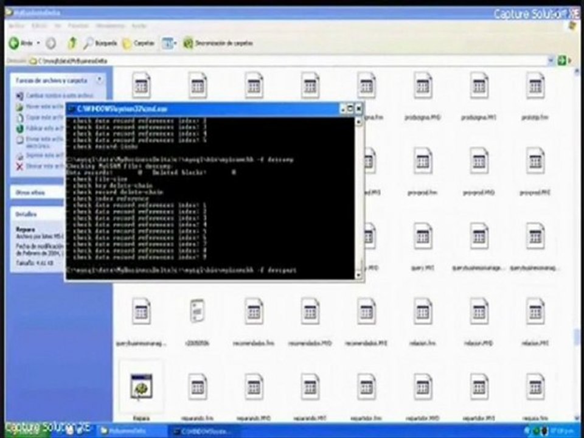
Task: Toggle the Carpetas folder pane
Action: click(x=139, y=44)
